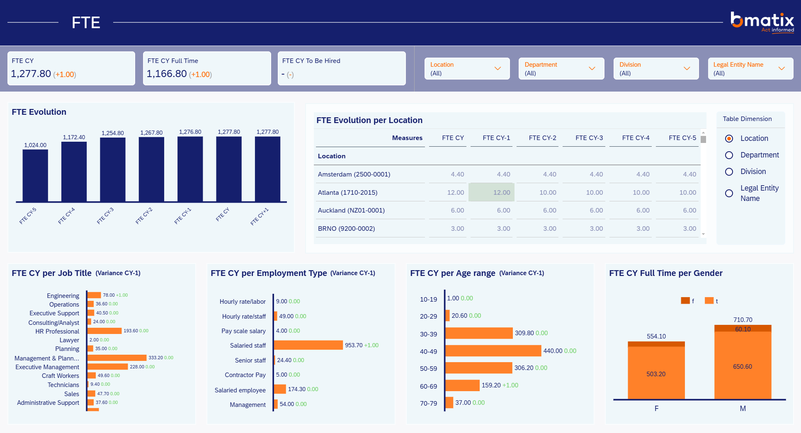801x433 pixels.
Task: Click the FTE CY+1 bar in the chart
Action: (267, 169)
